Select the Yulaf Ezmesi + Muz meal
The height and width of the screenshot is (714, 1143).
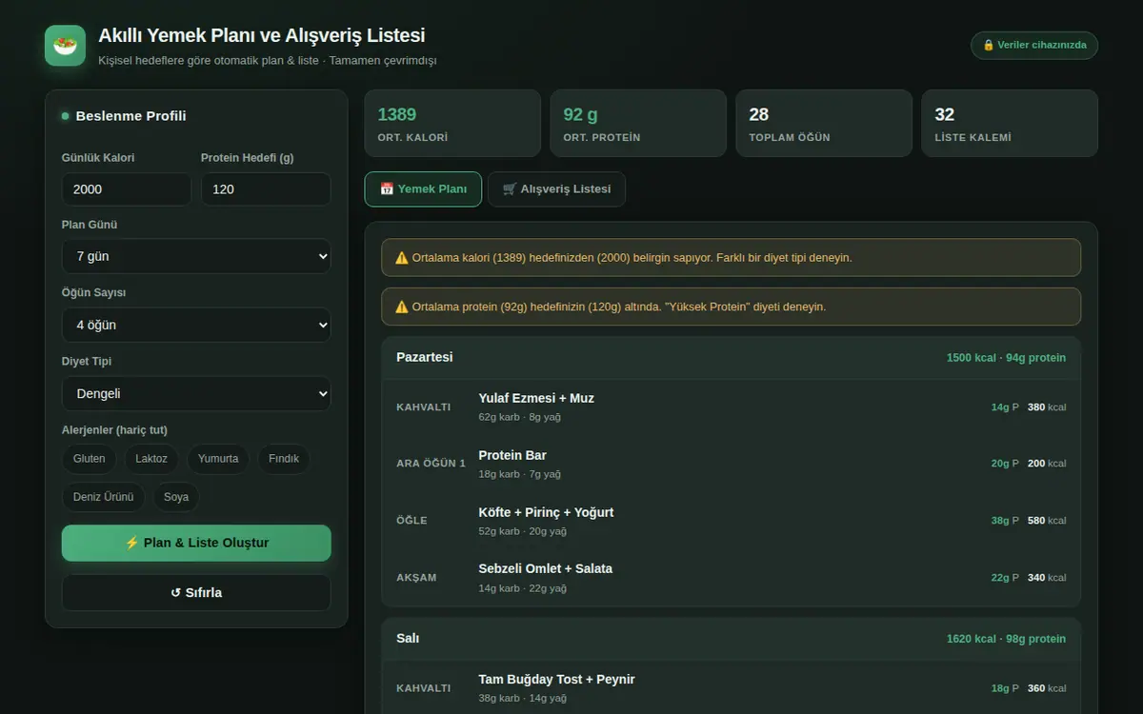pyautogui.click(x=732, y=407)
